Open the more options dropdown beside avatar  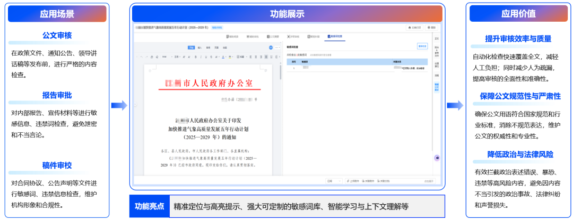pyautogui.click(x=277, y=48)
